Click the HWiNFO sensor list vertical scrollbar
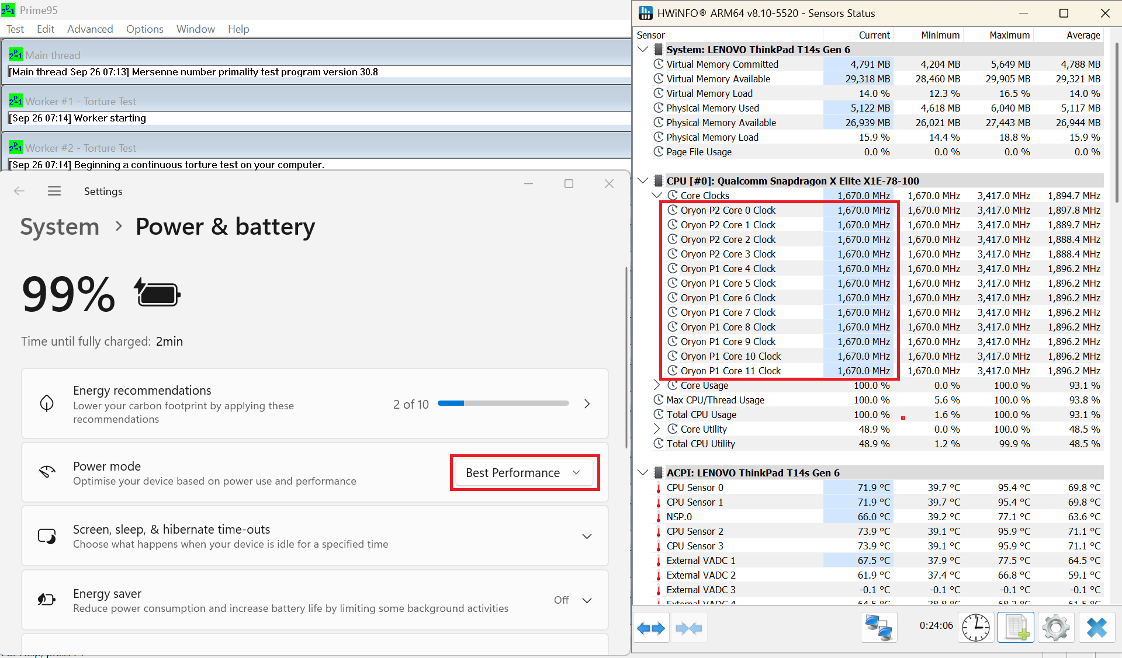 [x=1116, y=123]
